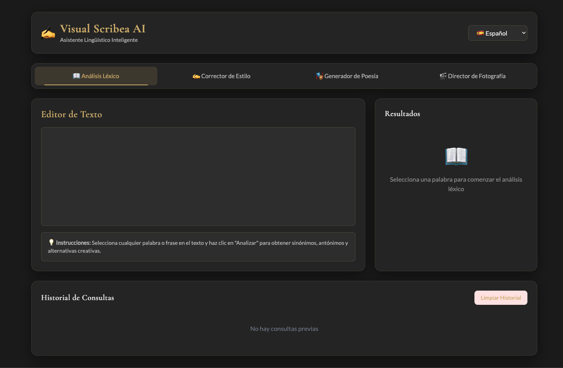
Task: Click the large open book icon in Resultados
Action: [x=456, y=156]
